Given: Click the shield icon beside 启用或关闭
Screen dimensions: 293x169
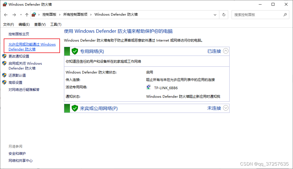Looking at the screenshot, I should (x=4, y=63).
